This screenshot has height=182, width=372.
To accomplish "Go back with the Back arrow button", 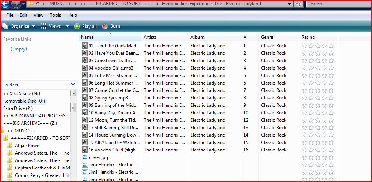I will (x=5, y=3).
